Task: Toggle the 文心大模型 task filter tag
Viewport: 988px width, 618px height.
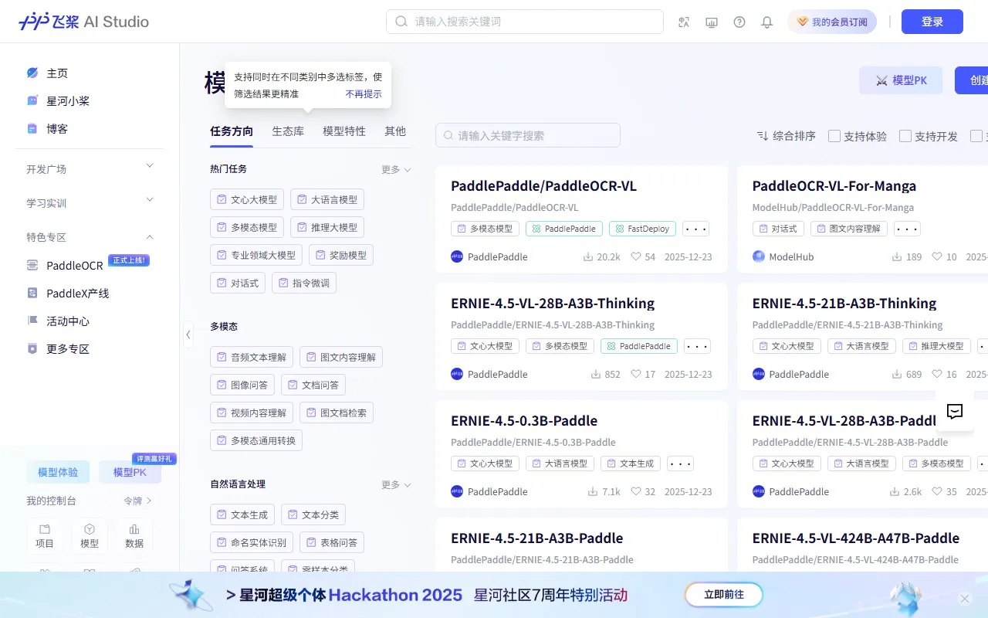Action: (x=247, y=199)
